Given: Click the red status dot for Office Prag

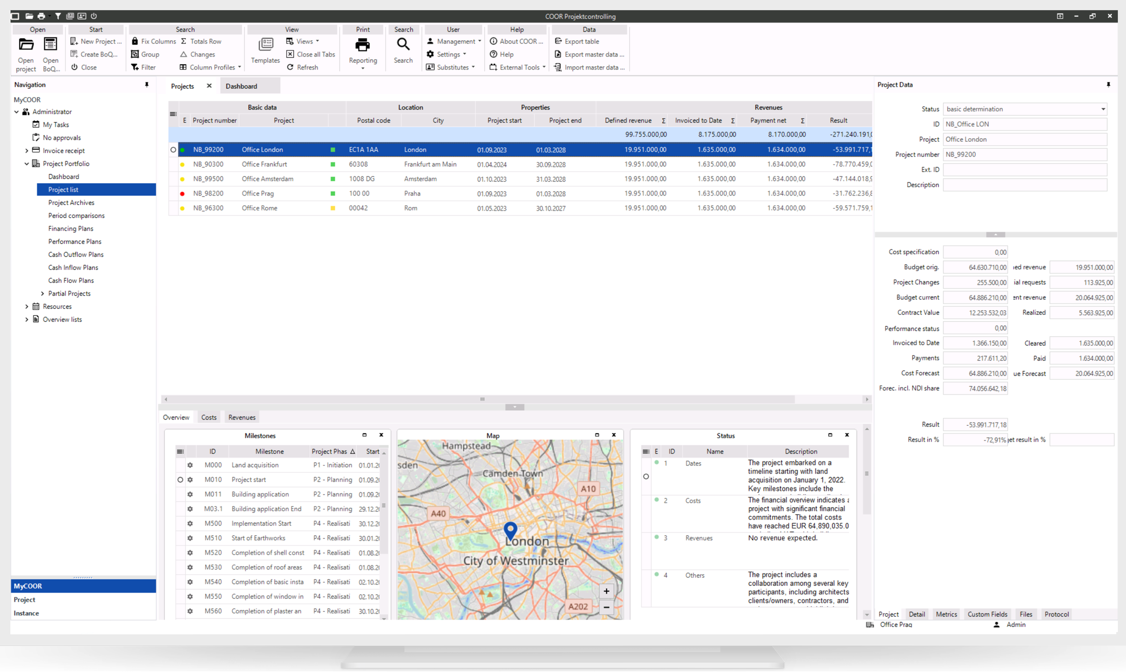Looking at the screenshot, I should coord(182,194).
